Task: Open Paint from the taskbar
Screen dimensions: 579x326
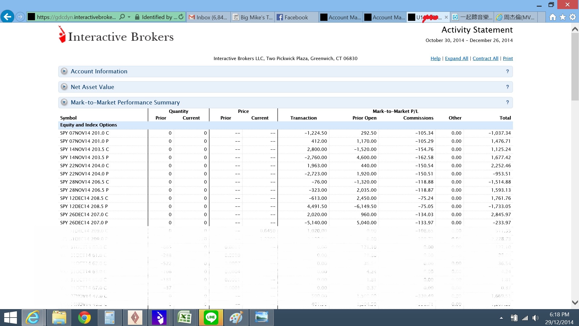Action: coord(236,318)
